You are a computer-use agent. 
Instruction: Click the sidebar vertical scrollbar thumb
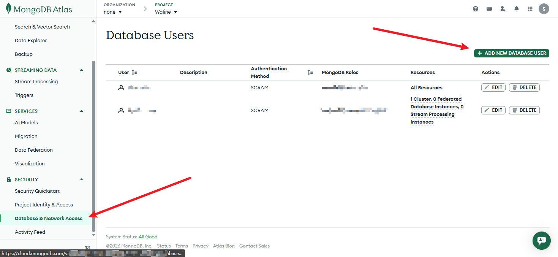[x=94, y=146]
